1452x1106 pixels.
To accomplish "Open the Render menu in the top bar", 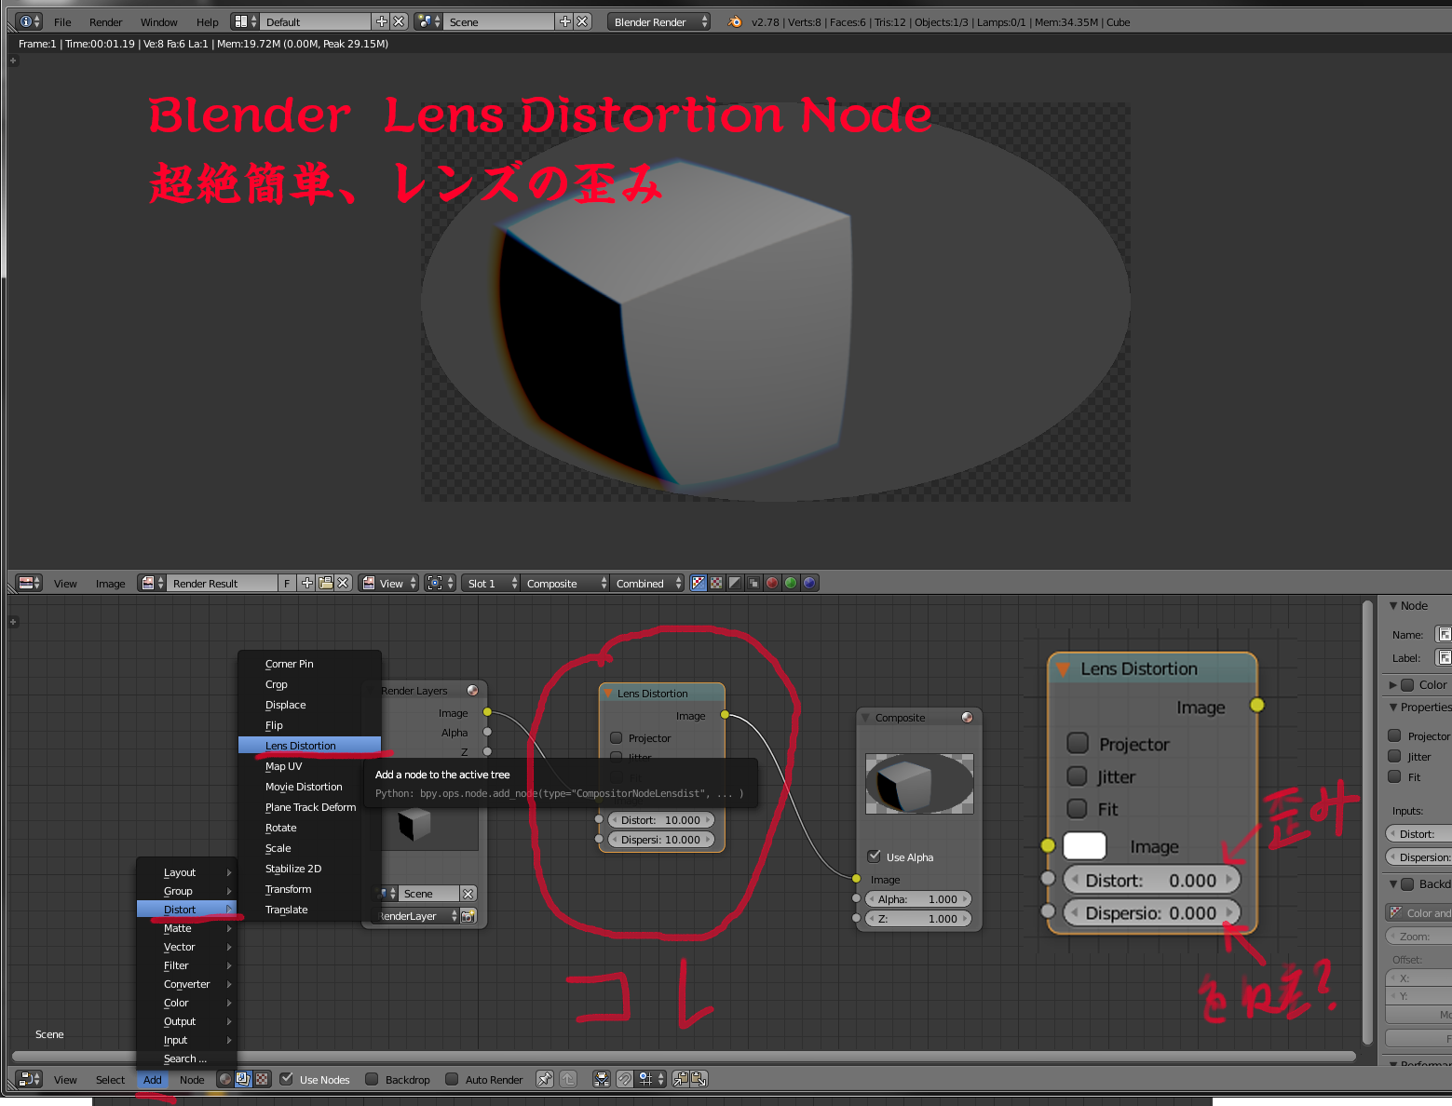I will click(105, 21).
